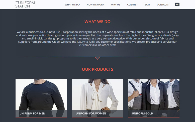Open the CLIENTS navigation link
Viewport: 195px width, 122px height.
click(132, 4)
